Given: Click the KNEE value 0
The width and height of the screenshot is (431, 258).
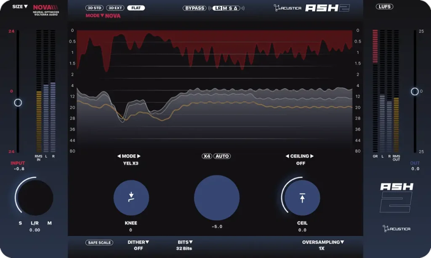Looking at the screenshot, I should pos(130,230).
